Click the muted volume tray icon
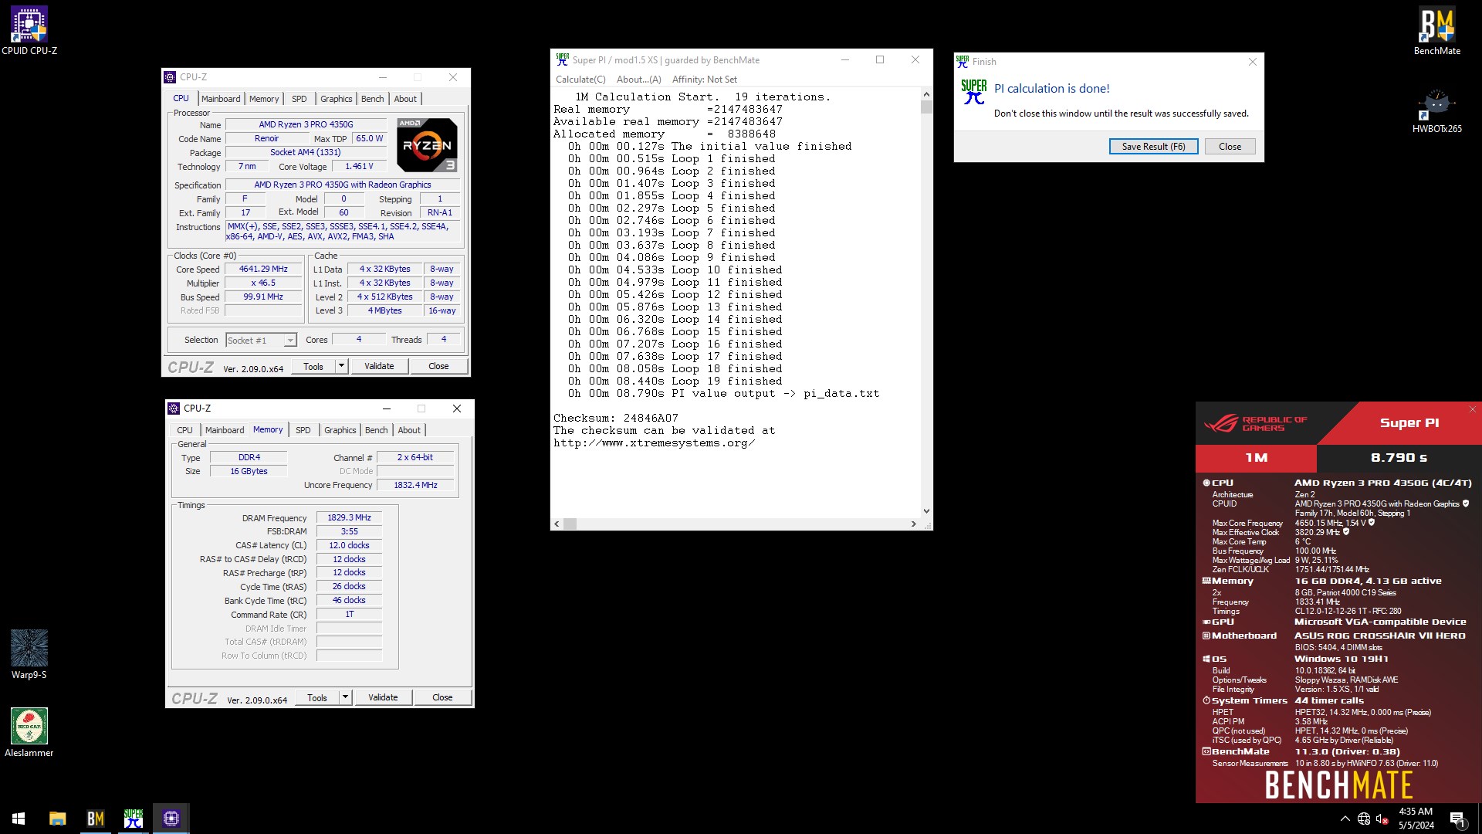Screen dimensions: 1482x834 pos(1382,819)
